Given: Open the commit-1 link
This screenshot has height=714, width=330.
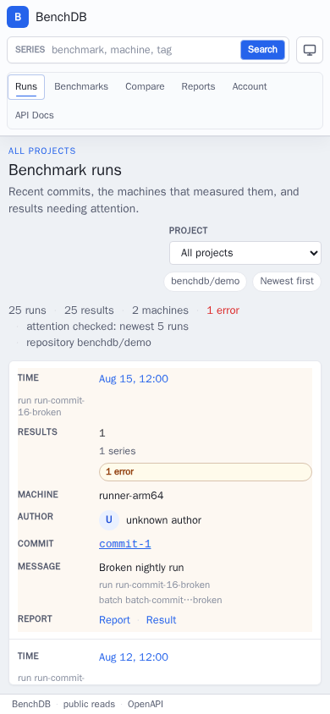Looking at the screenshot, I should click(x=125, y=544).
